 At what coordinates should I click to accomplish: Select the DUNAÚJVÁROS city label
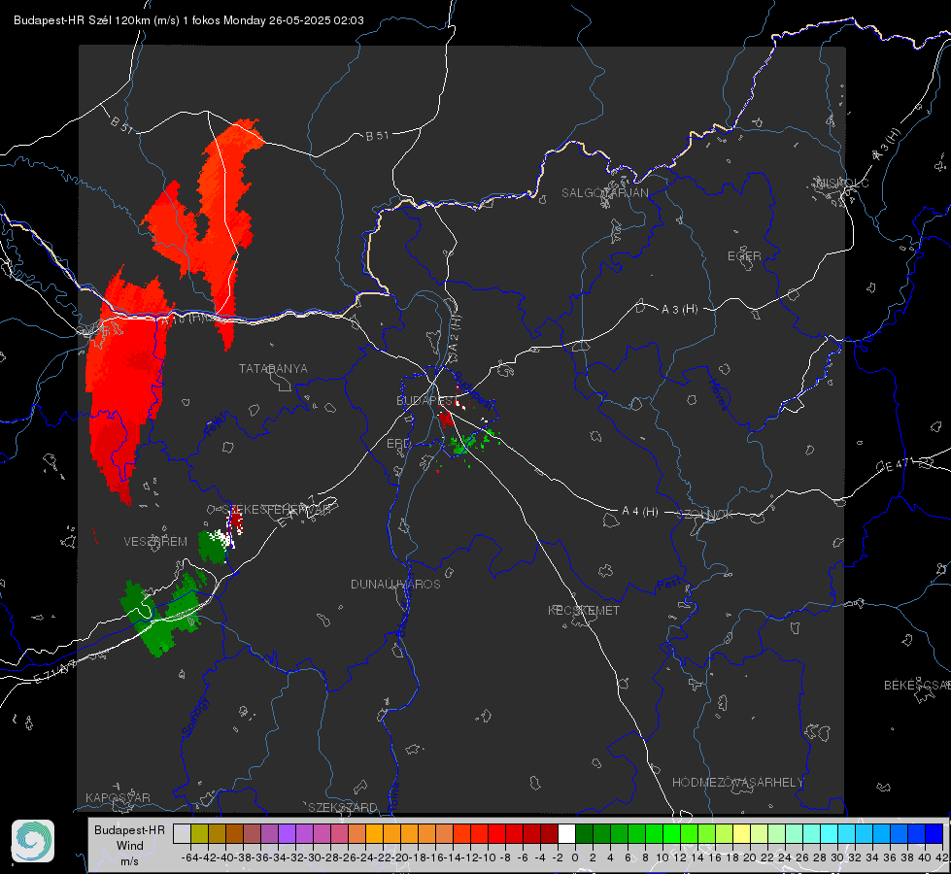[395, 584]
